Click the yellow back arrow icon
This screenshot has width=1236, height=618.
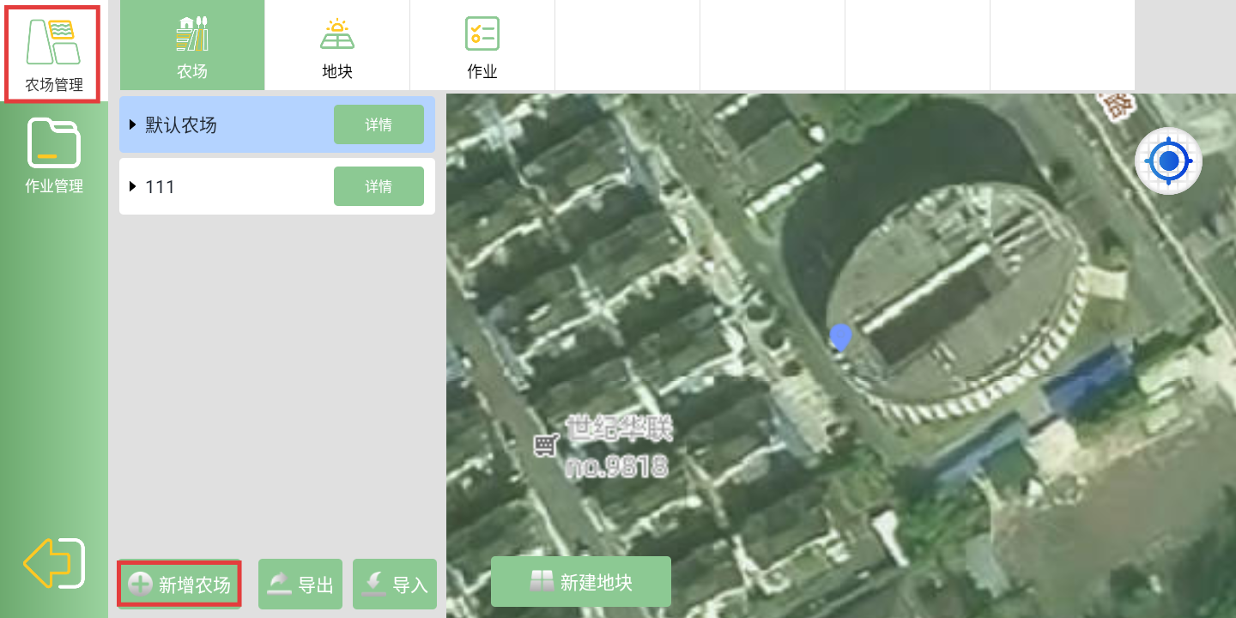point(53,563)
